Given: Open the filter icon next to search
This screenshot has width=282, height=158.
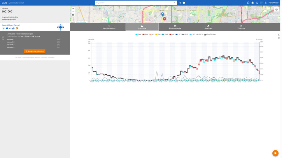Looking at the screenshot, I should click(180, 3).
